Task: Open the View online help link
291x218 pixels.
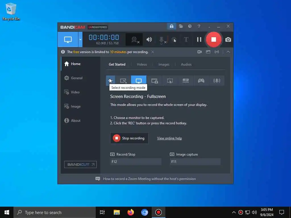Action: pyautogui.click(x=169, y=138)
